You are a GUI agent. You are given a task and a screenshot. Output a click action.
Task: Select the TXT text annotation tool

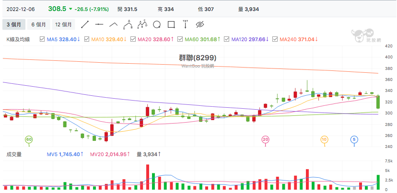tap(186, 24)
